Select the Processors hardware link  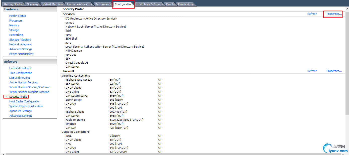pos(16,21)
